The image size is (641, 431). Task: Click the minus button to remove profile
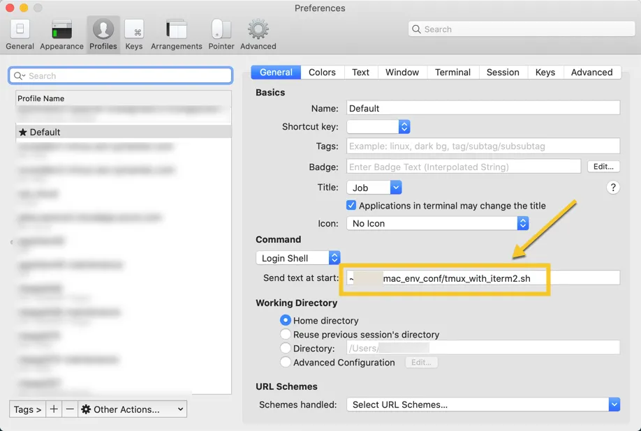coord(69,409)
